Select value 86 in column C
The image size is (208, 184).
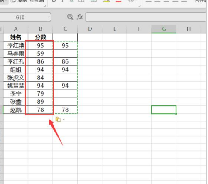65,61
